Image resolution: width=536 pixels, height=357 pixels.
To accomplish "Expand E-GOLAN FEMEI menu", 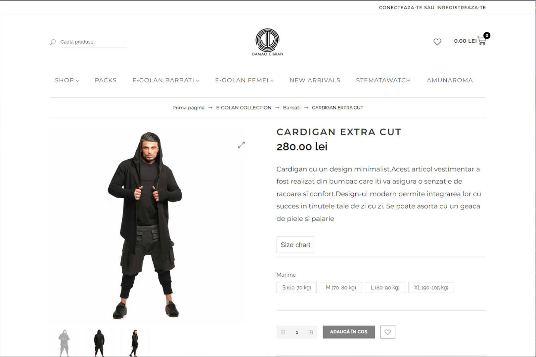I will click(x=245, y=80).
